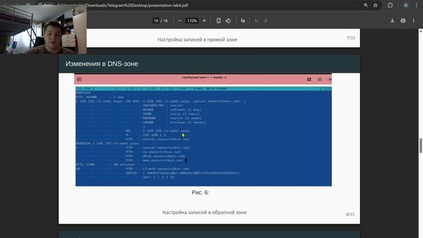Click the 170% zoom level field
This screenshot has height=238, width=423.
192,20
